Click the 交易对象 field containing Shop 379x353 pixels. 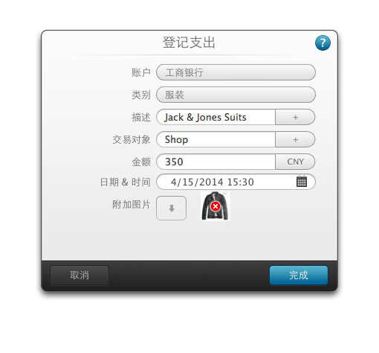216,139
